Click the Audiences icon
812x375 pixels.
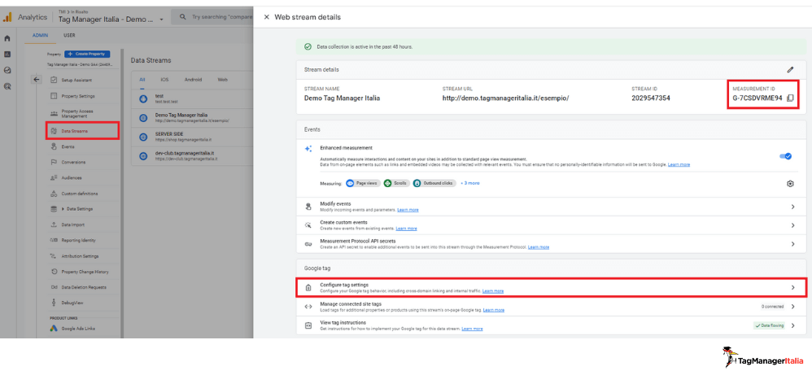coord(54,177)
